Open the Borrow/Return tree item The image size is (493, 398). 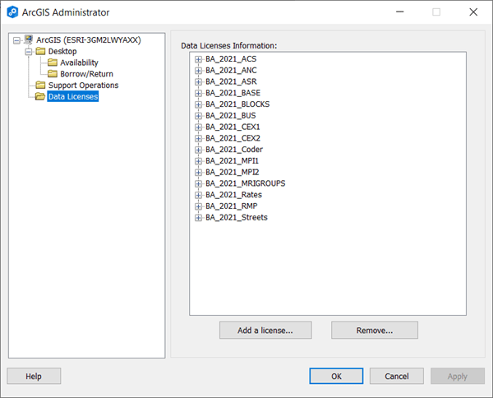(86, 74)
